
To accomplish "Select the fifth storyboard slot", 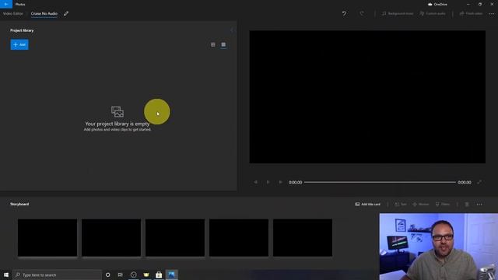I will coord(303,237).
